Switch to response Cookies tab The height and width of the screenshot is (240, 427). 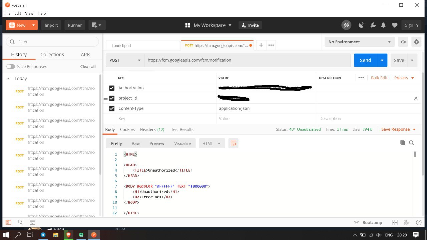[127, 129]
